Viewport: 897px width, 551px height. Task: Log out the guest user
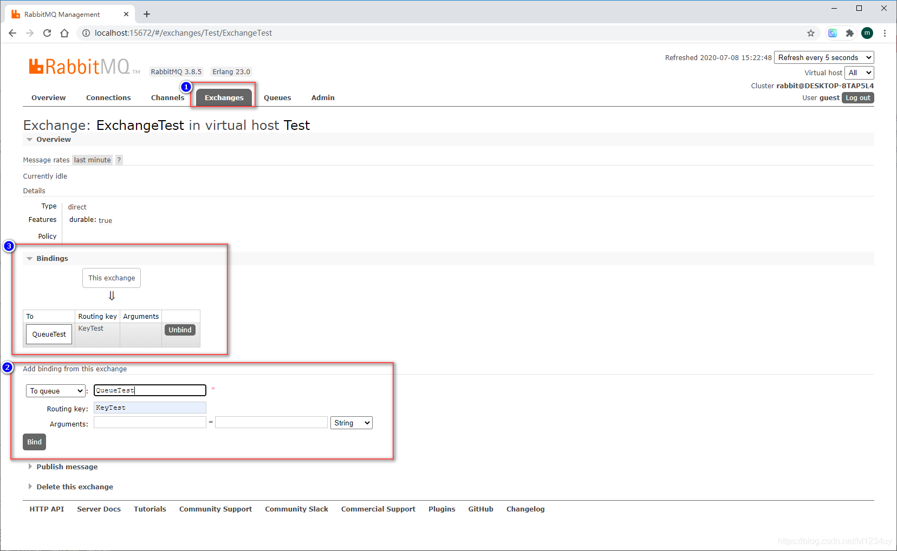pos(858,98)
